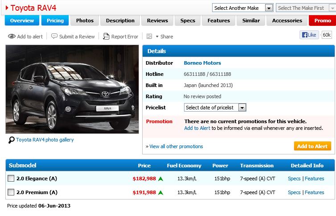Click the Borneo Motors distributor link
This screenshot has height=216, width=336.
(x=202, y=63)
